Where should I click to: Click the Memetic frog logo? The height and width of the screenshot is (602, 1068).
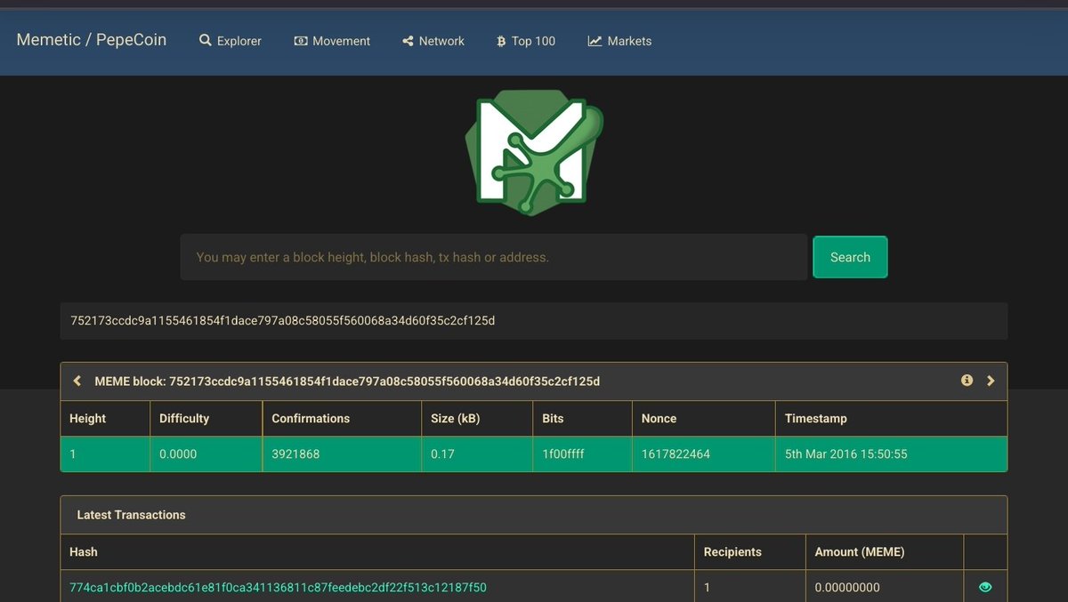[534, 152]
